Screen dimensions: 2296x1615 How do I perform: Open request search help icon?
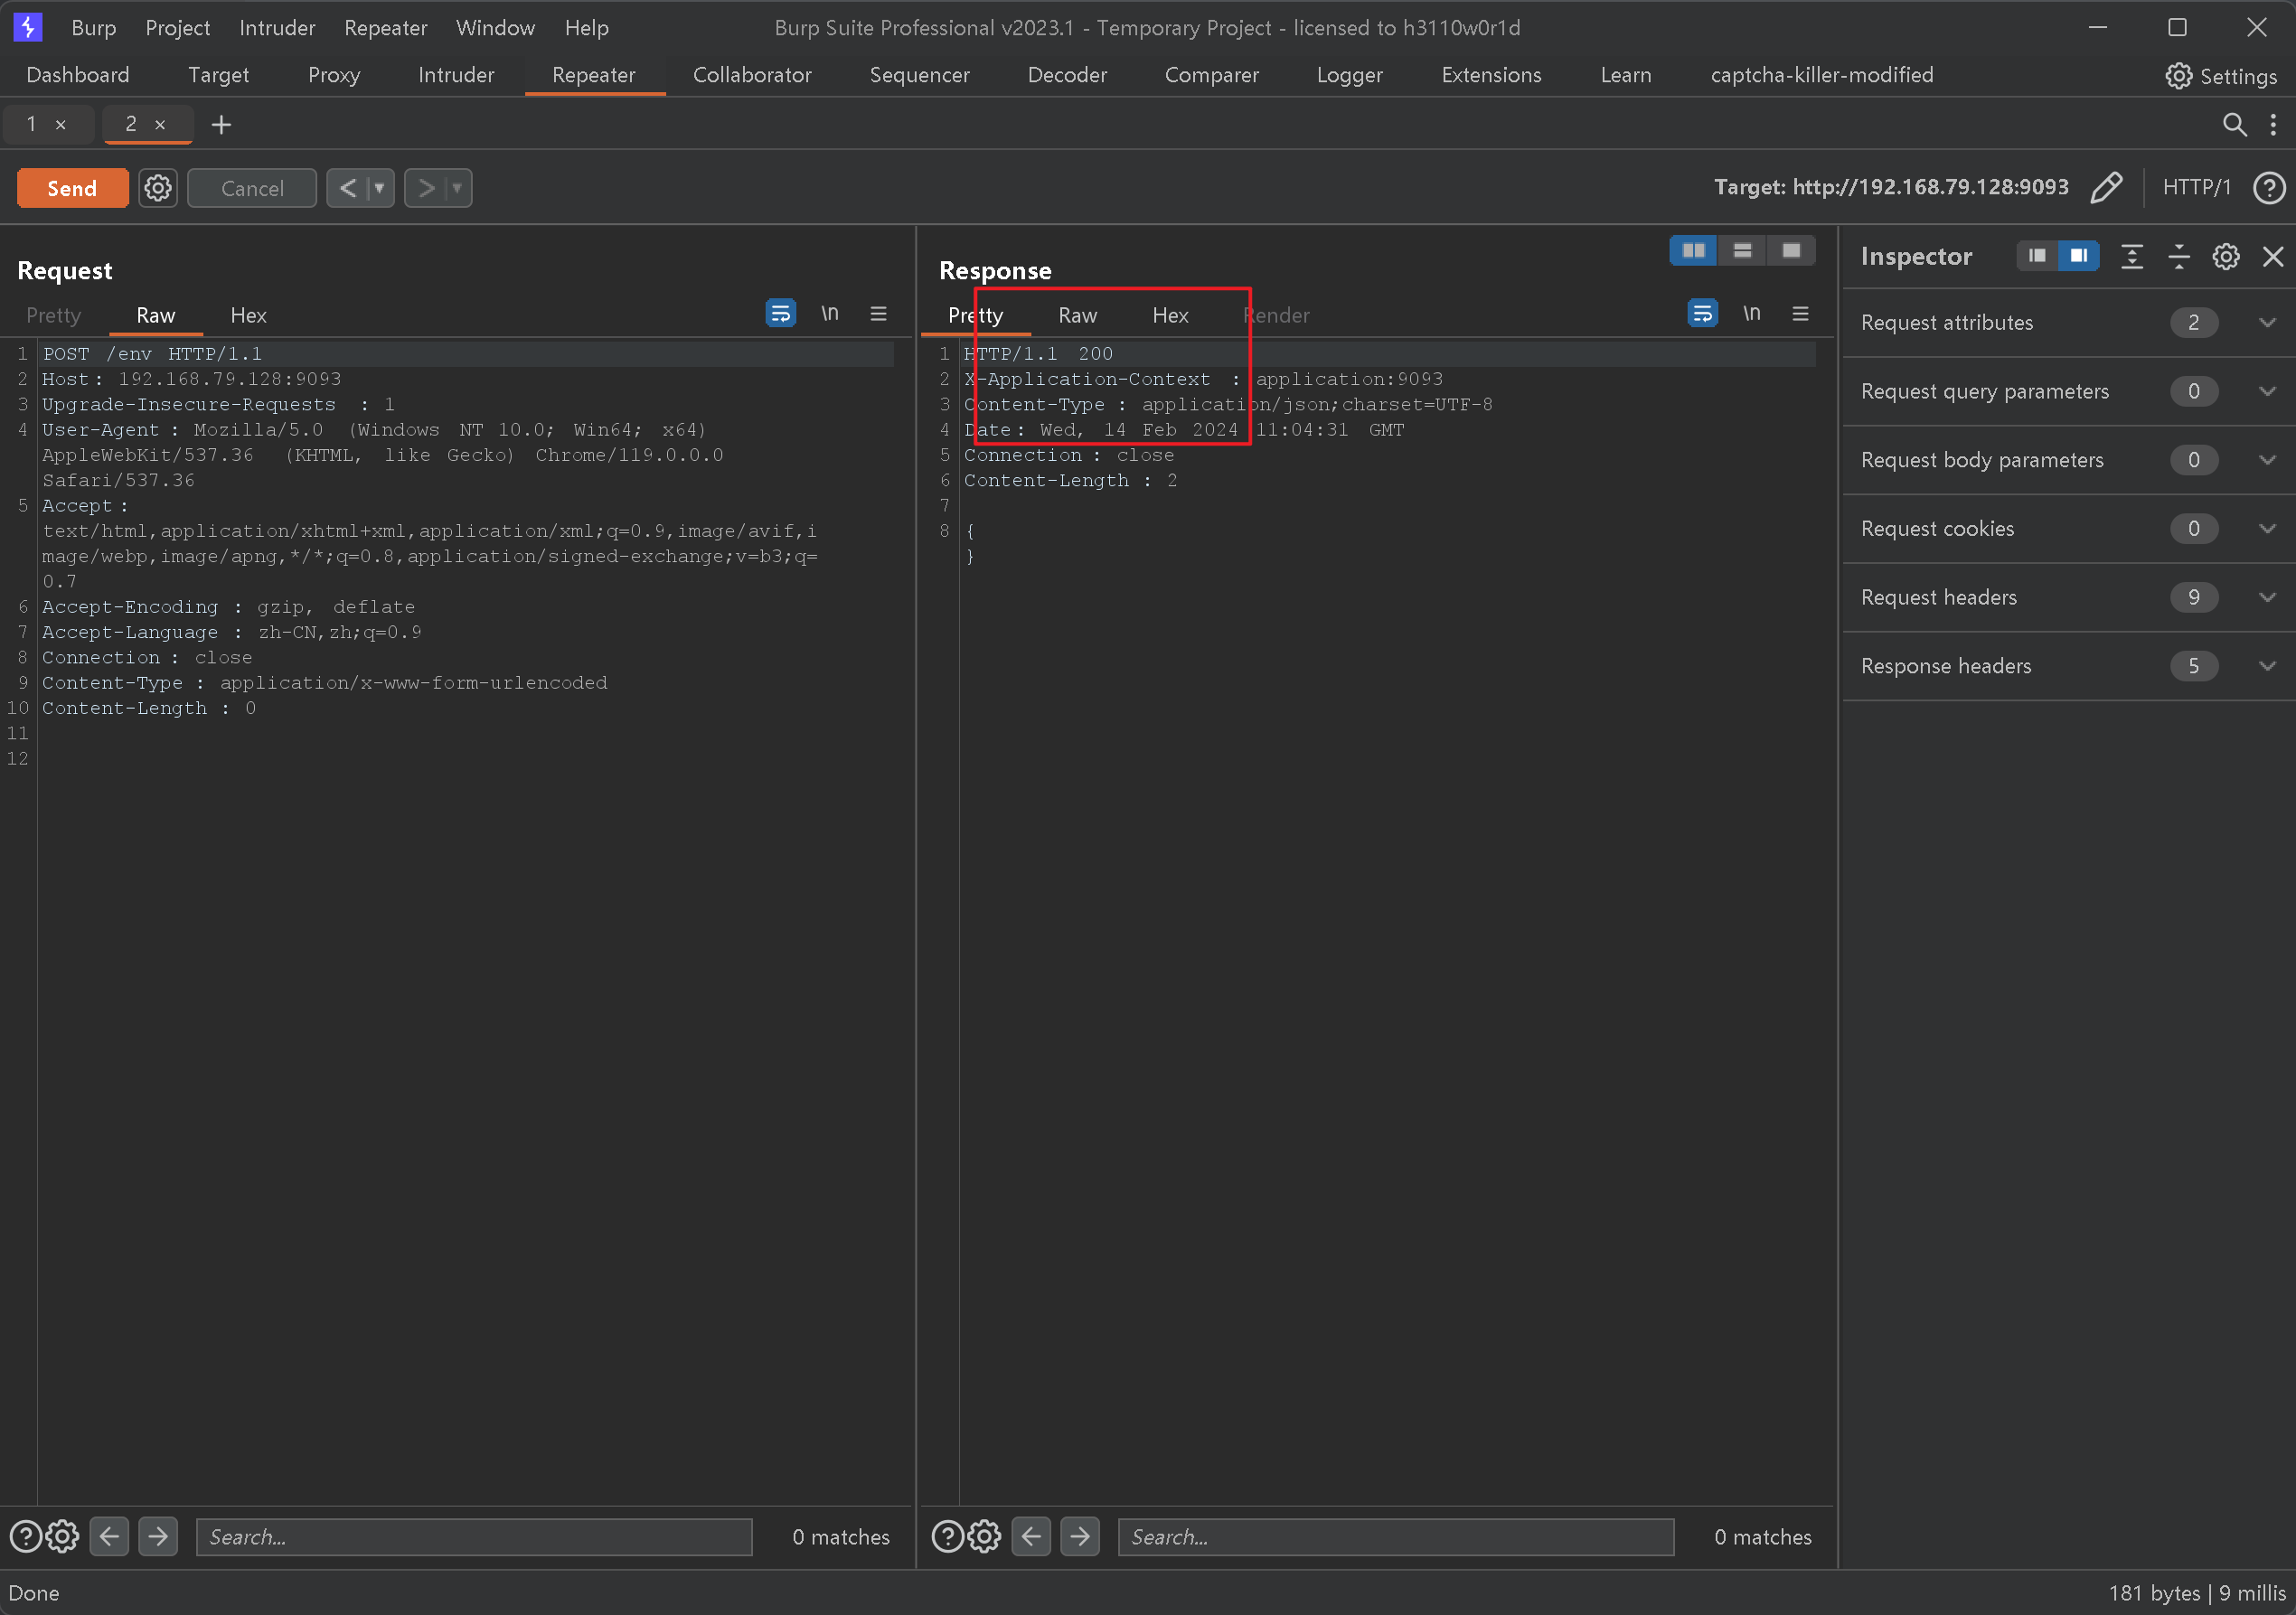pos(26,1536)
